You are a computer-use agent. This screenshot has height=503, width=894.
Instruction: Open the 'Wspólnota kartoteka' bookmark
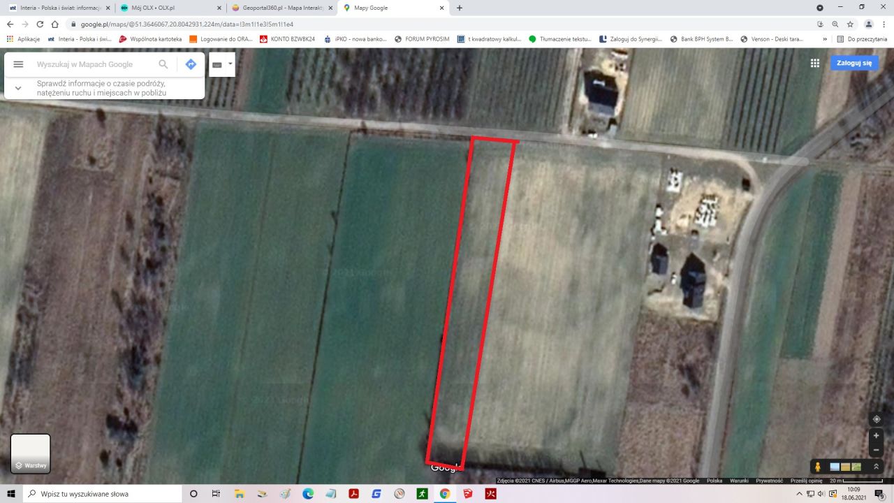click(x=150, y=39)
